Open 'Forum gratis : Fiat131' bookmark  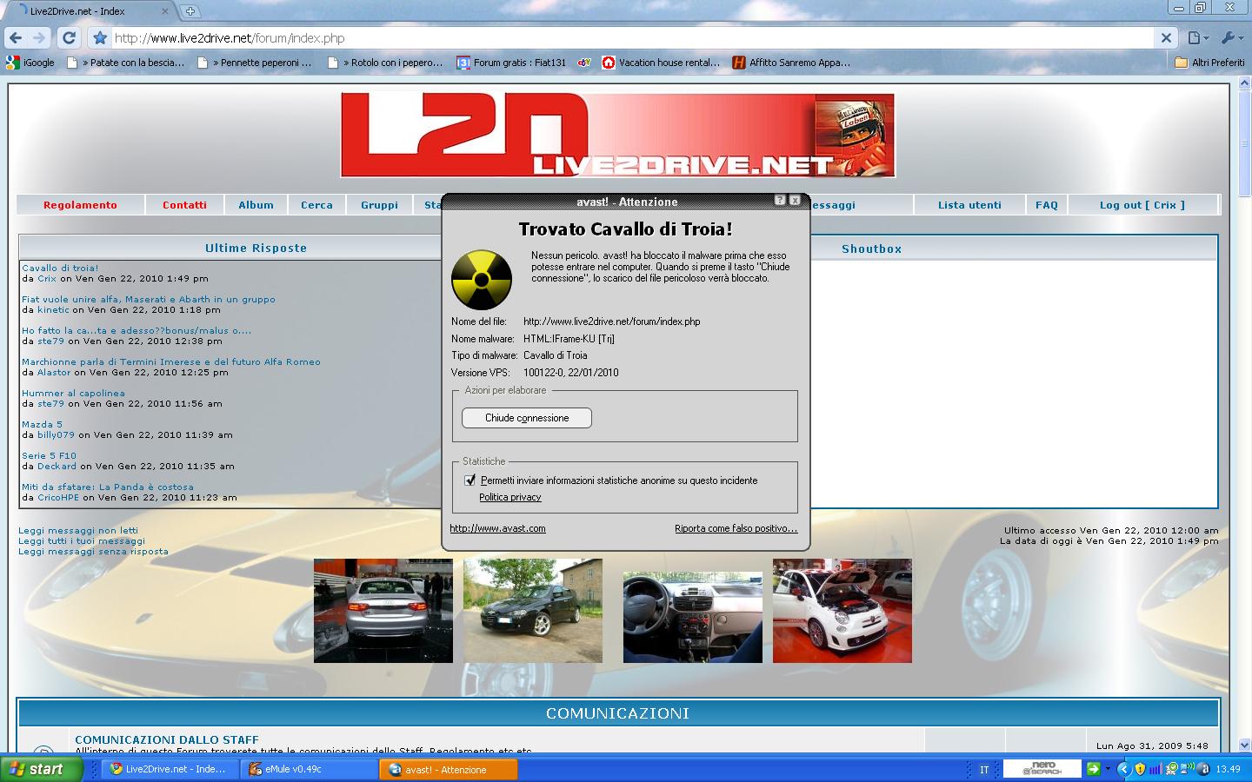pos(511,63)
